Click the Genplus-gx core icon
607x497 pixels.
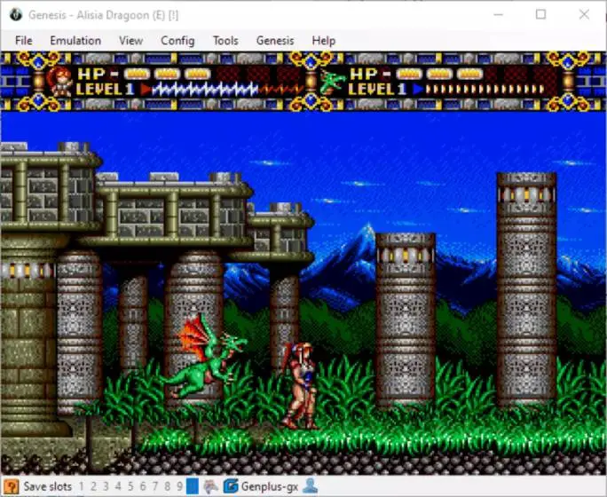tap(231, 486)
